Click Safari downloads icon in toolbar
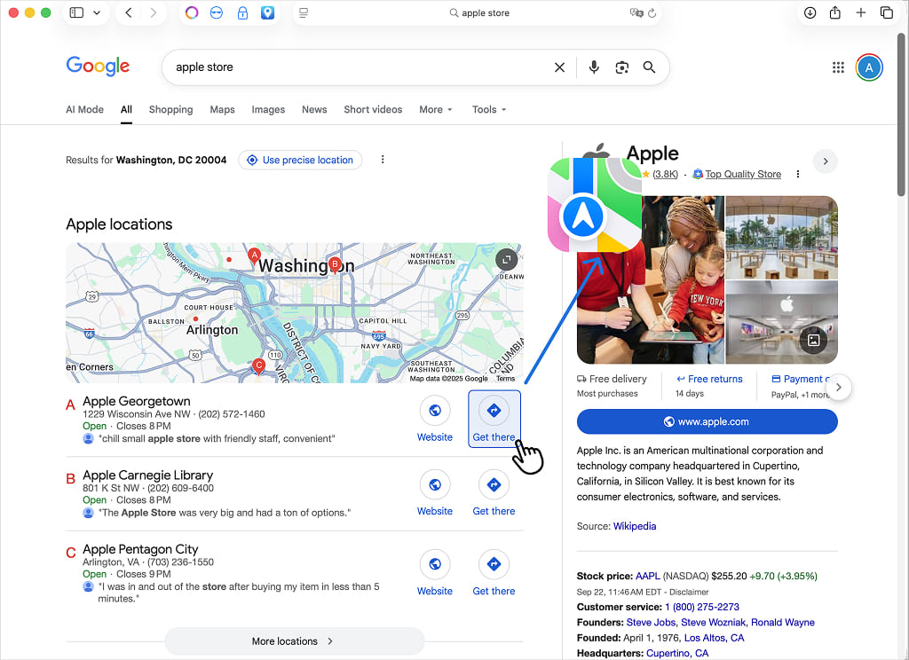 pyautogui.click(x=810, y=13)
